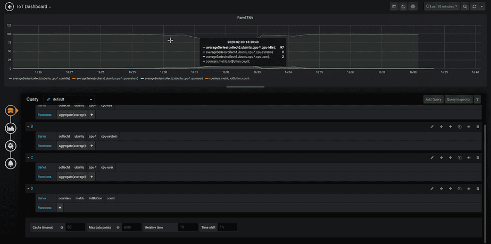Open the Alert bell tab in the sidebar
Screen dimensions: 491x244
coord(10,163)
